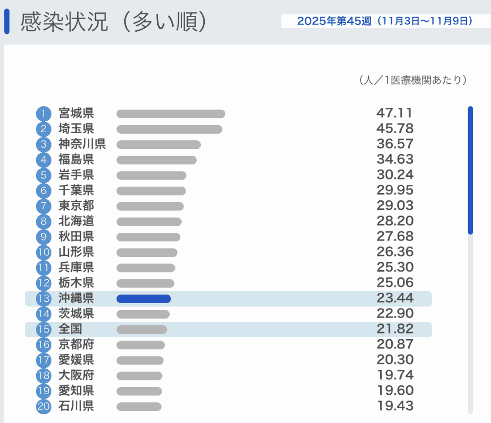Image resolution: width=491 pixels, height=423 pixels.
Task: Click the 感染状況（多い順） heading
Action: pos(114,23)
